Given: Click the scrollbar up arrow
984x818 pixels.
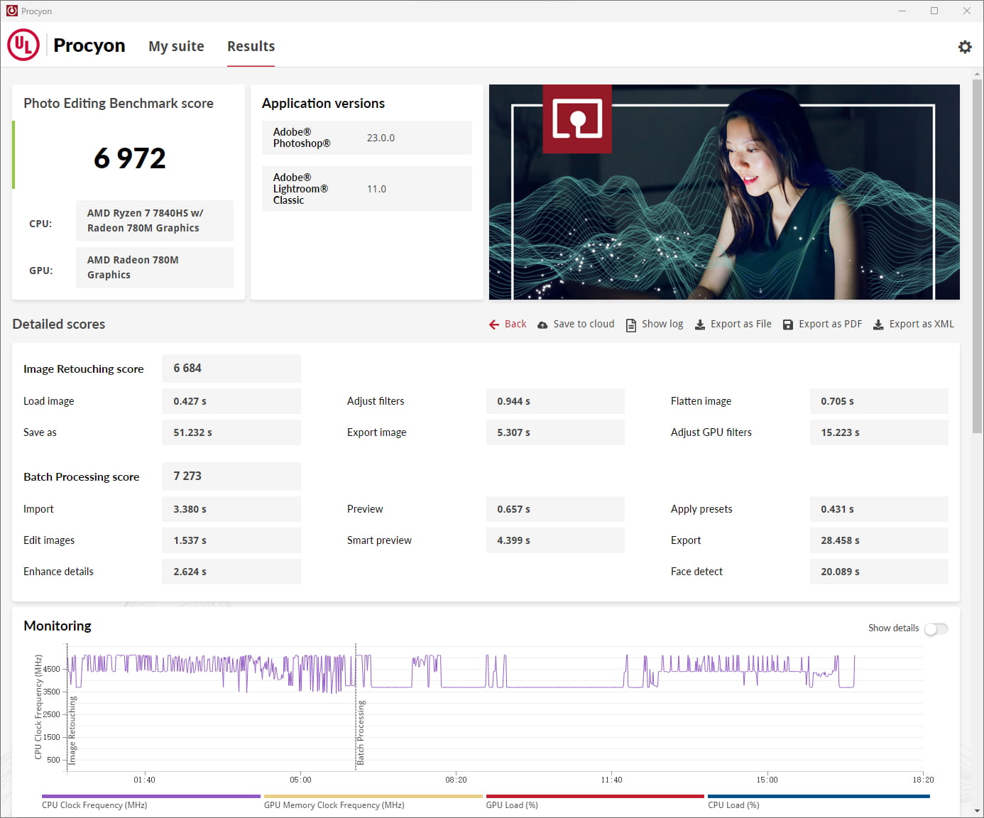Looking at the screenshot, I should click(x=978, y=74).
